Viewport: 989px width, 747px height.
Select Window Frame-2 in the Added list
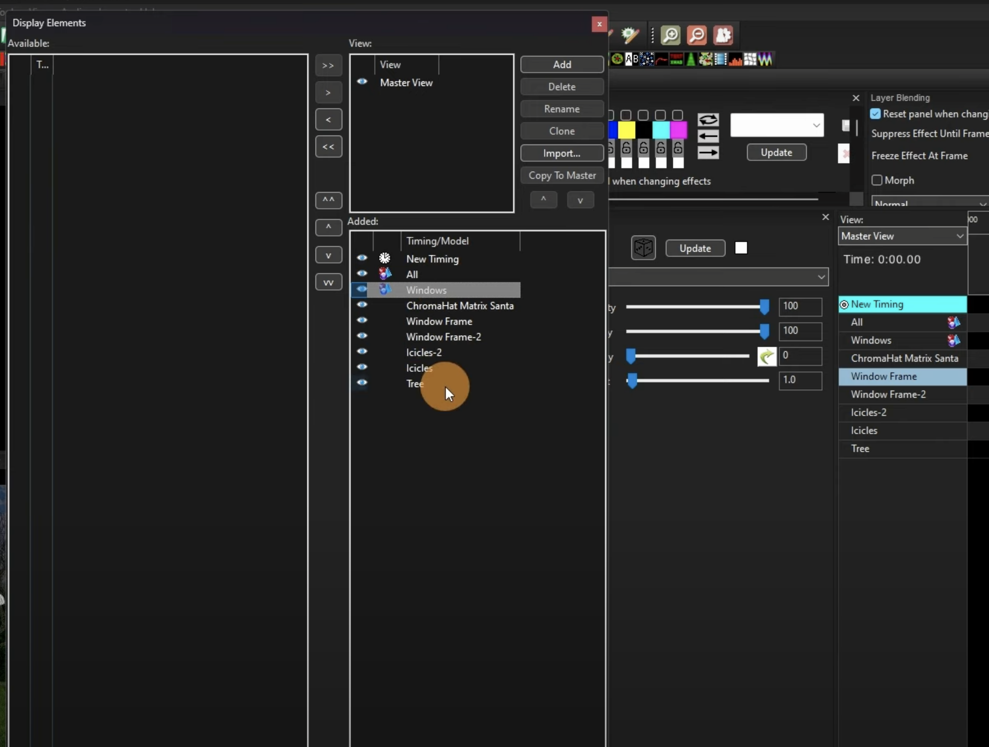(444, 337)
